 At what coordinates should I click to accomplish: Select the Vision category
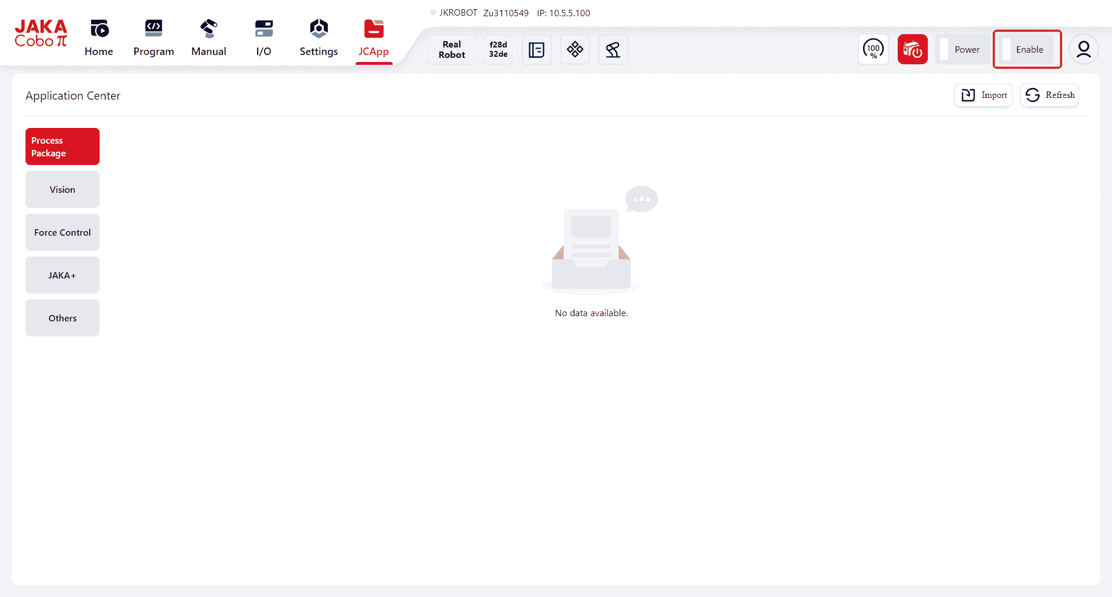click(x=63, y=189)
